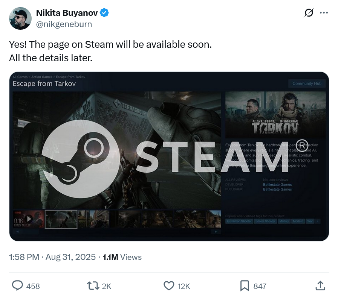Click the thumbnail strip right arrow
This screenshot has width=338, height=299.
tap(216, 232)
